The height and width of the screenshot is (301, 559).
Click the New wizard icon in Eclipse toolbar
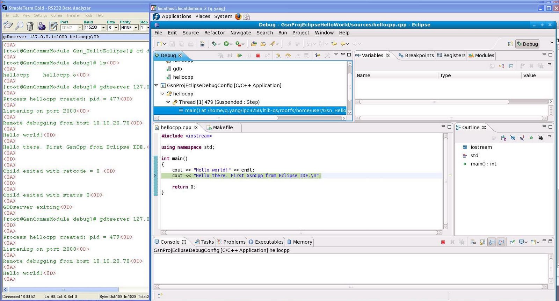point(160,44)
